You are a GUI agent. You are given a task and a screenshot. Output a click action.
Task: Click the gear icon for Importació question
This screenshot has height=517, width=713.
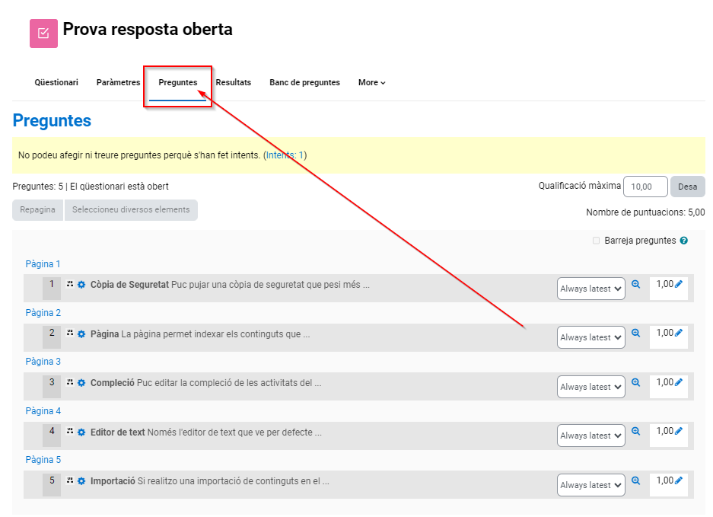tap(81, 482)
